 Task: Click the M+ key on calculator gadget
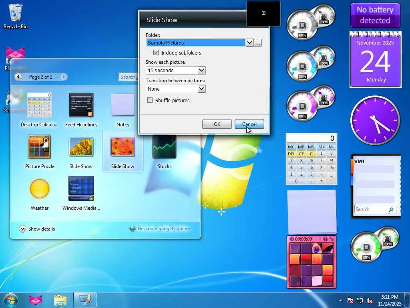click(322, 147)
